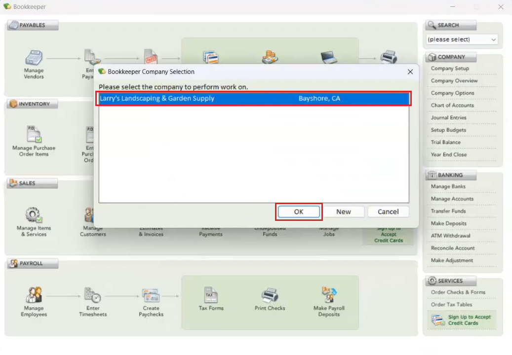Click Manage Jobs label
The height and width of the screenshot is (355, 512).
coord(329,231)
